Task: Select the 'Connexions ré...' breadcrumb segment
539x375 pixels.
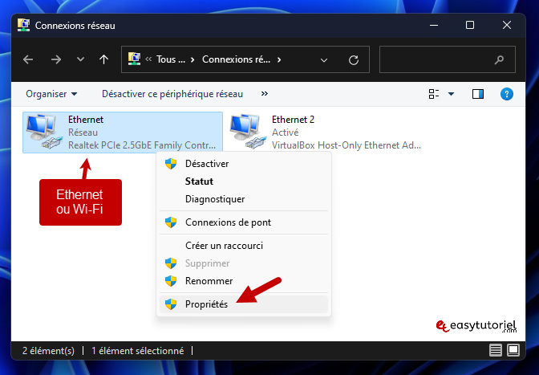Action: click(x=236, y=59)
